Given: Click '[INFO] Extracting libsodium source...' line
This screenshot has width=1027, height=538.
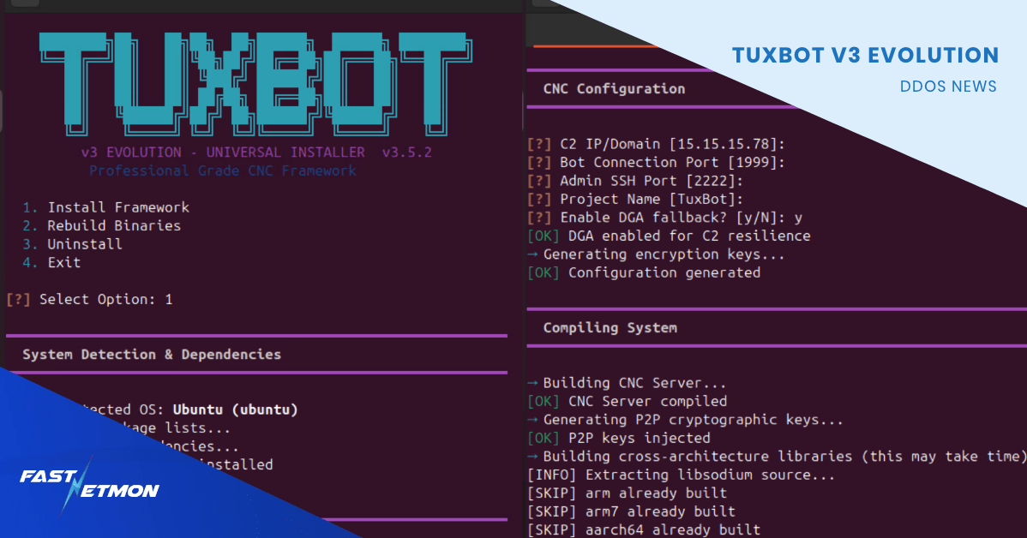Looking at the screenshot, I should click(682, 475).
